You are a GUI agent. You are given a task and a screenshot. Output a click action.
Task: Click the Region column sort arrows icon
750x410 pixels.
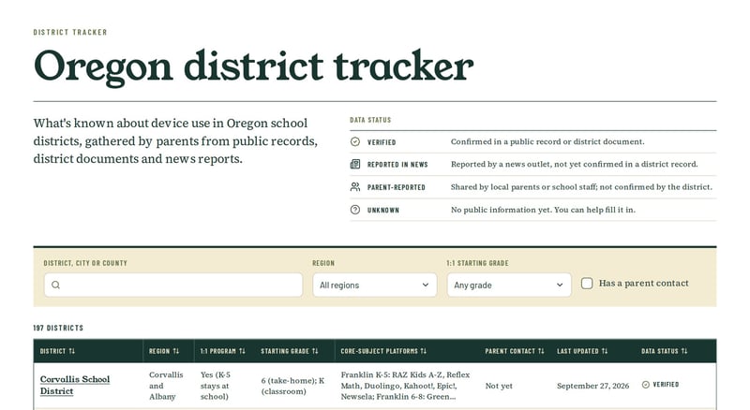176,351
